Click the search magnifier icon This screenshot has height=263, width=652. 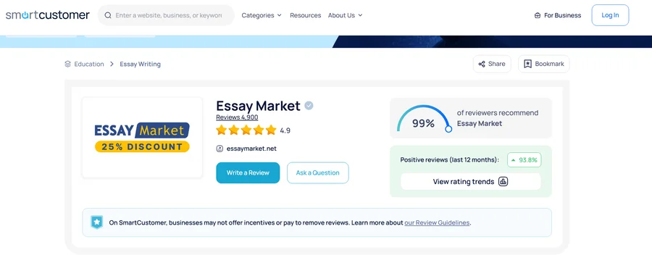coord(108,15)
